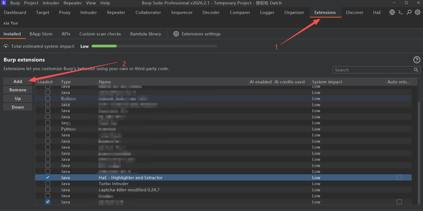This screenshot has height=211, width=423.
Task: Open the Organizer tab
Action: 294,13
